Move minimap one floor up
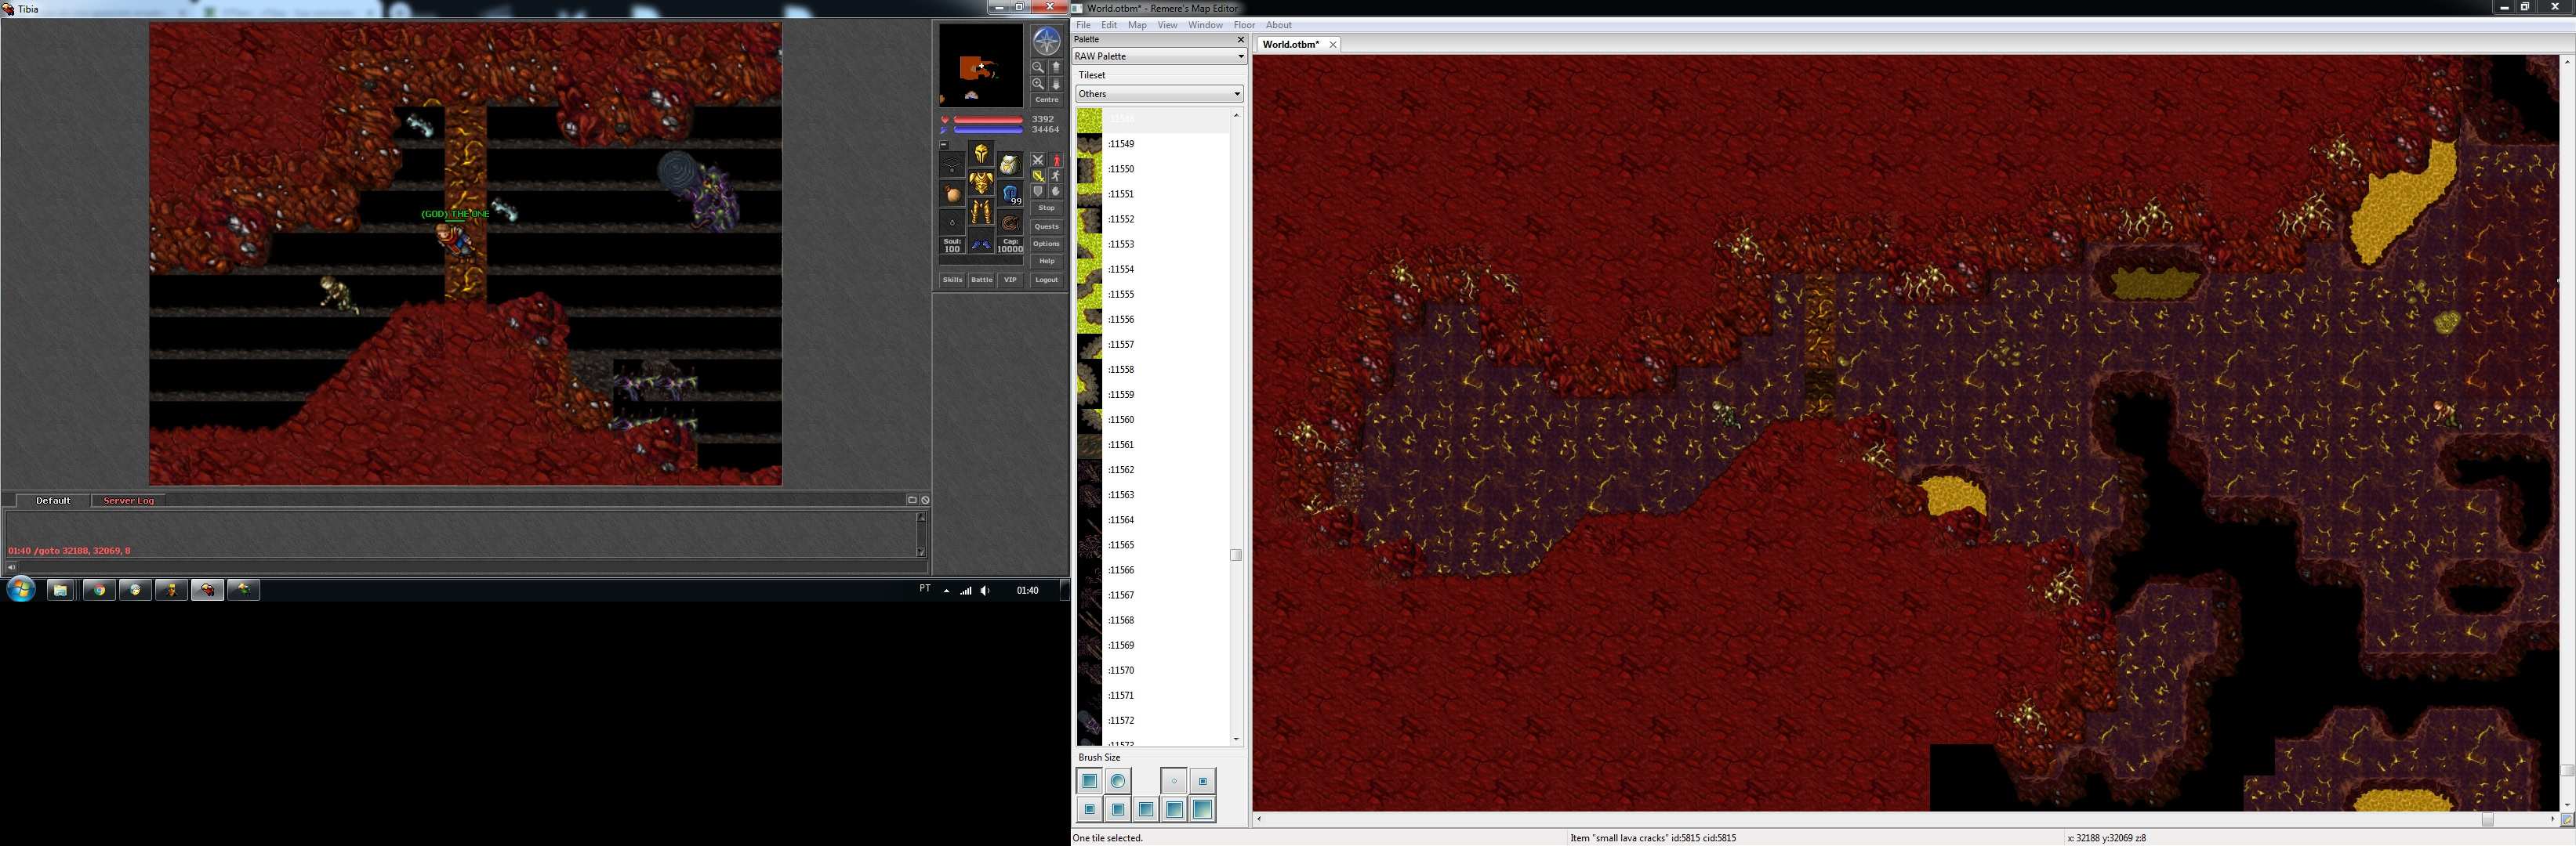This screenshot has width=2576, height=846. click(x=1057, y=68)
